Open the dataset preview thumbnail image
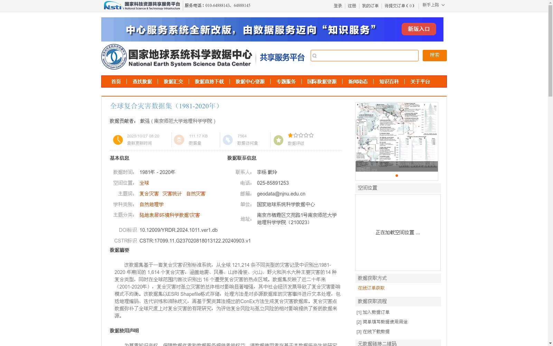Screen dimensions: 553x346 pos(397,137)
